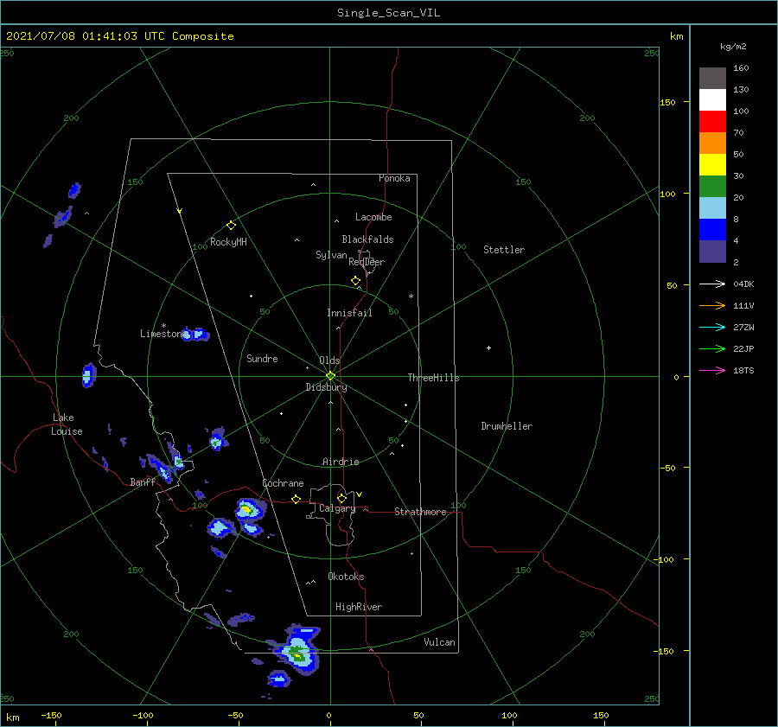Select the yellow 50 kg/m2 legend swatch
The width and height of the screenshot is (778, 727).
point(712,165)
